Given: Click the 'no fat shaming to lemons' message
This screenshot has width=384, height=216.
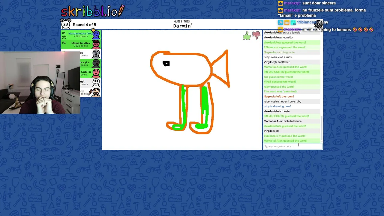Looking at the screenshot, I should point(338,29).
